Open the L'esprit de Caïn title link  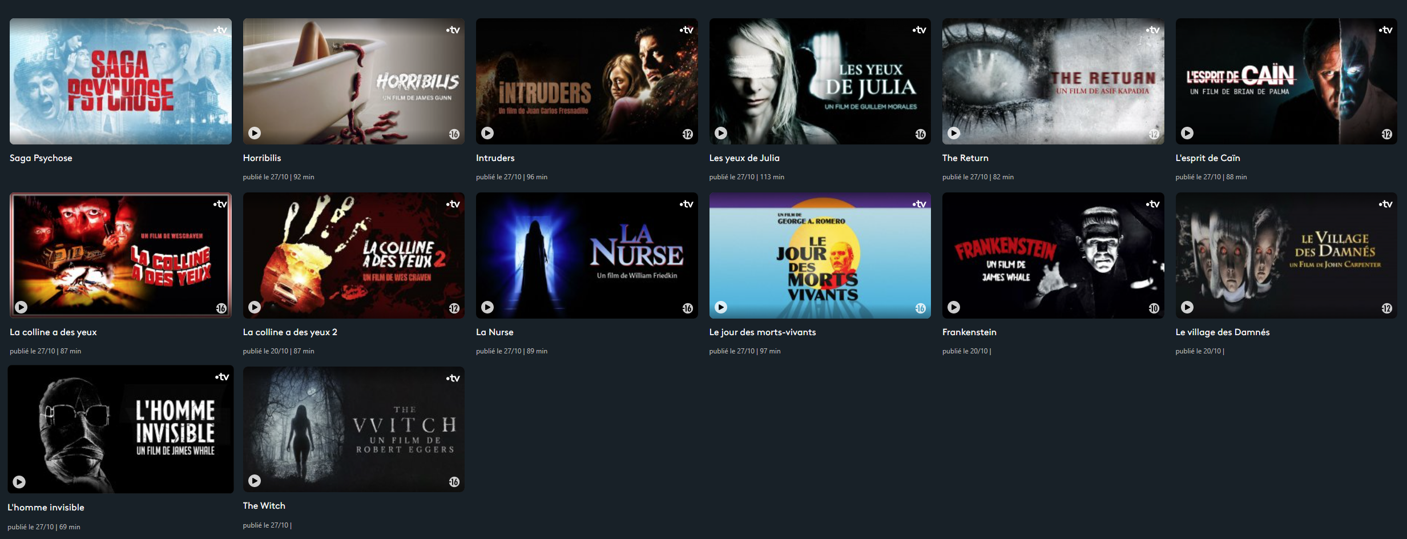point(1208,158)
